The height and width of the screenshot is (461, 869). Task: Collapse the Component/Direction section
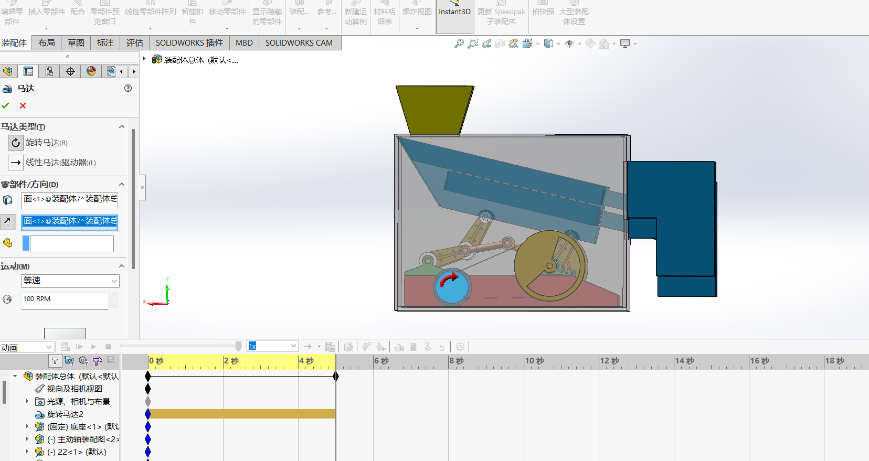122,184
